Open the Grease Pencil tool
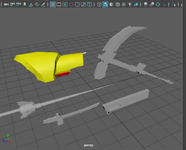186x150 pixels. click(43, 5)
